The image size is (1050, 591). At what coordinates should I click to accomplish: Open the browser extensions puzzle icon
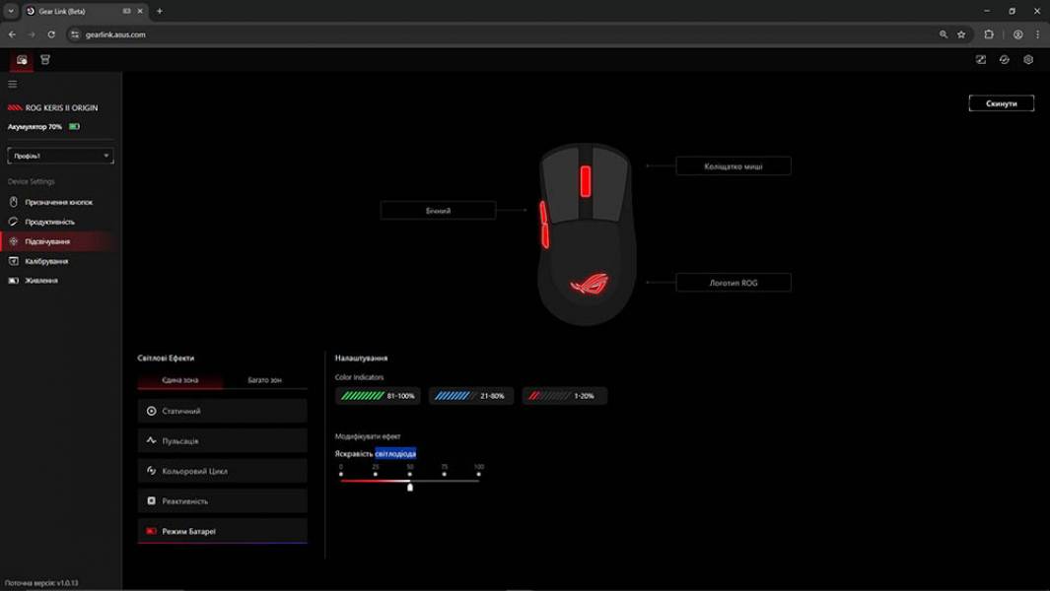989,34
